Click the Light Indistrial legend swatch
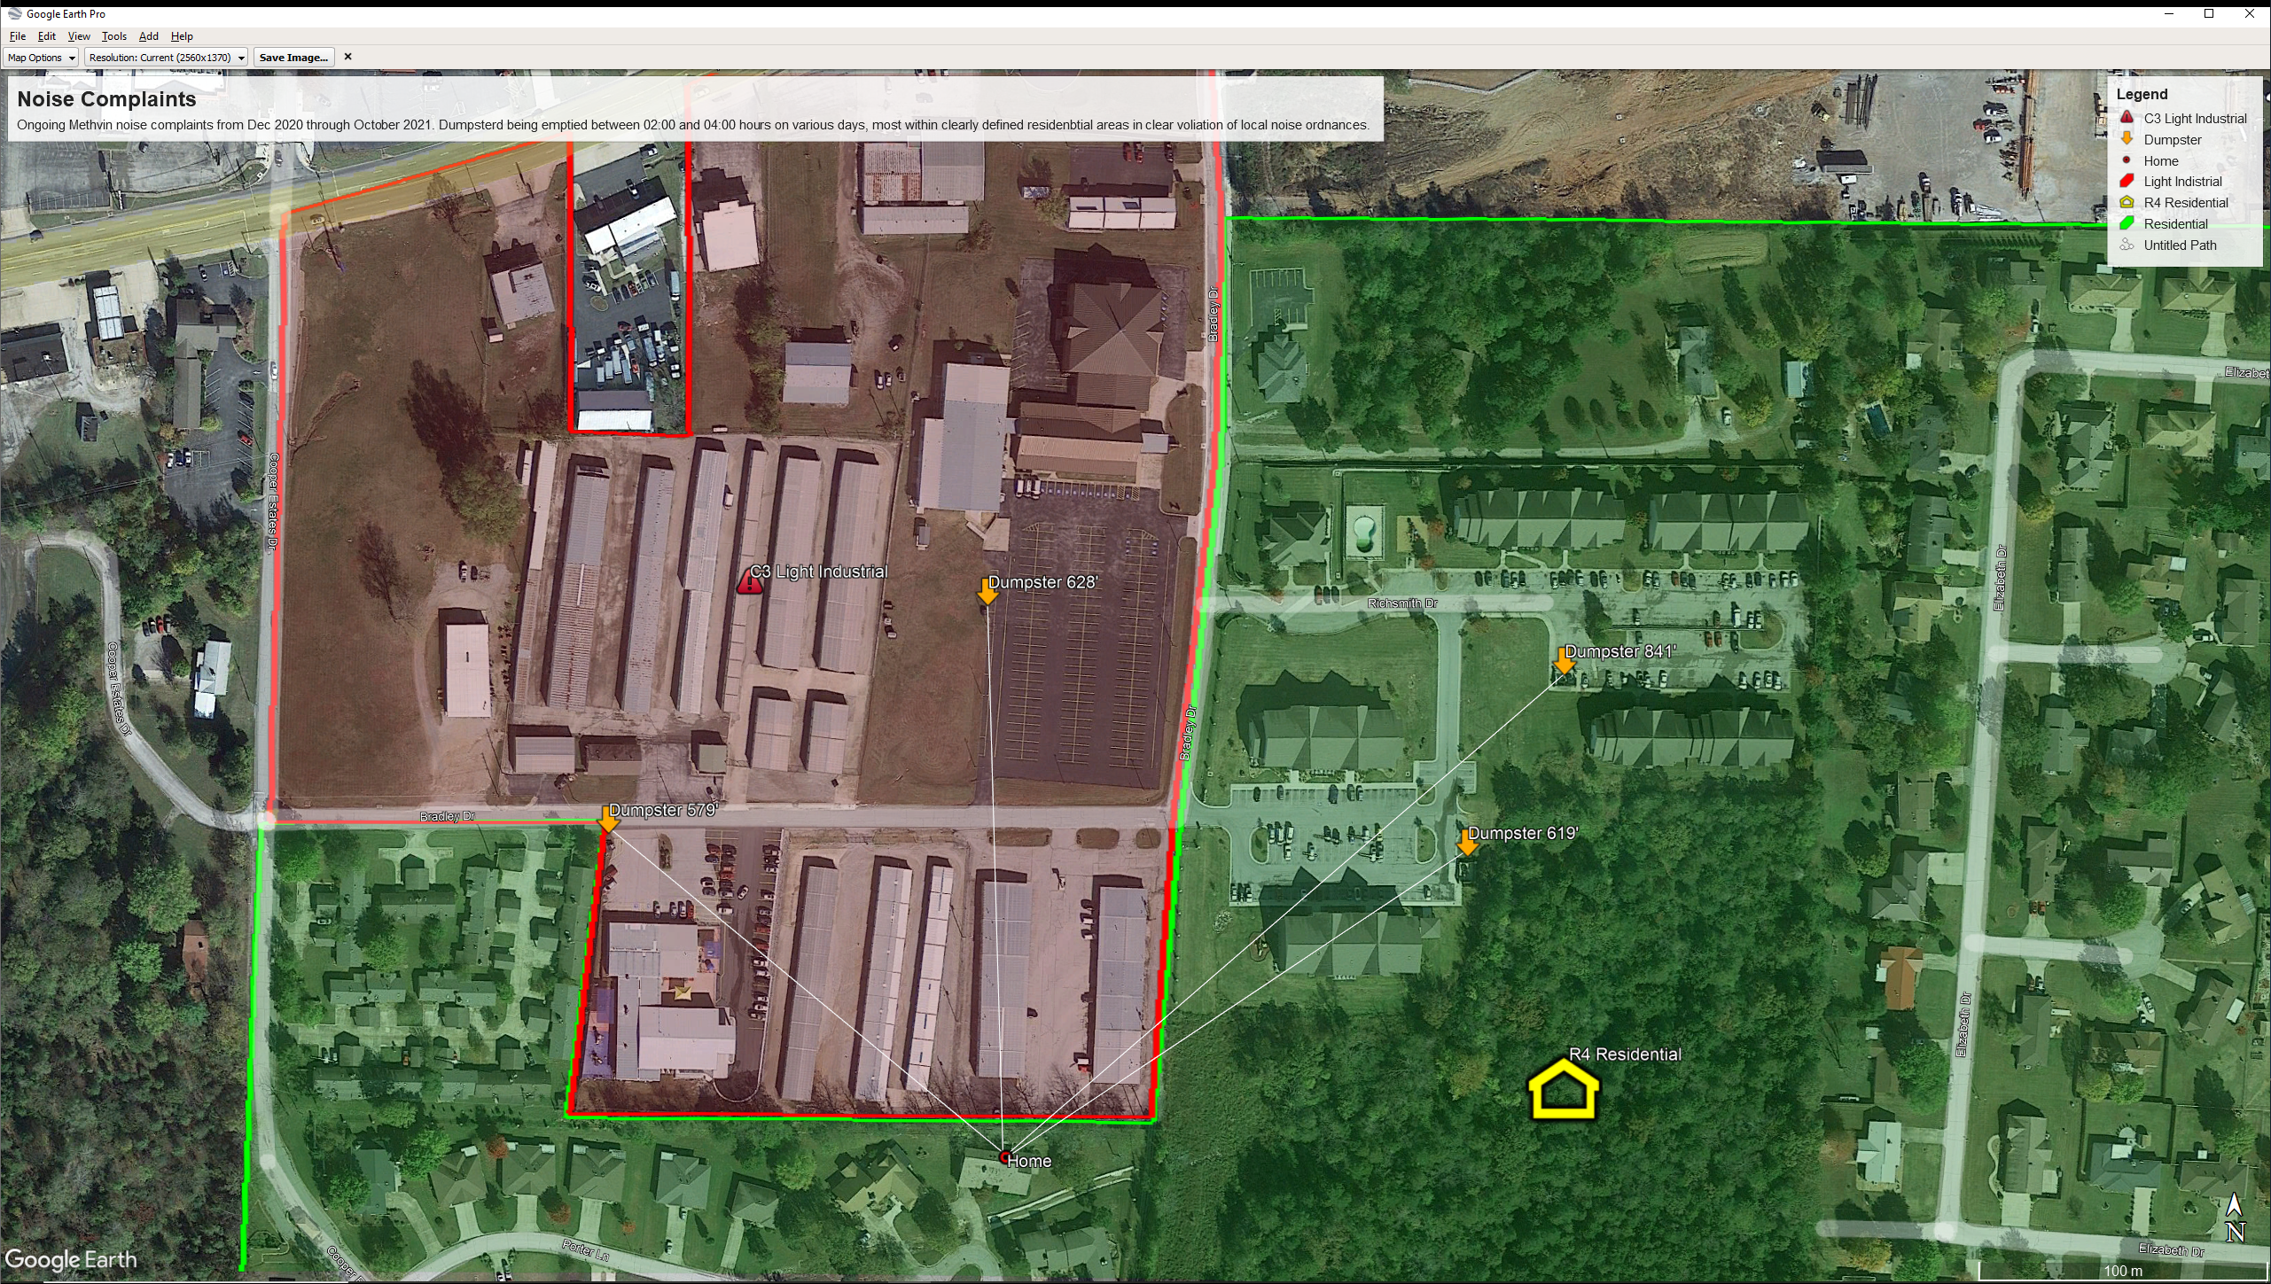Viewport: 2271px width, 1284px height. (2127, 181)
